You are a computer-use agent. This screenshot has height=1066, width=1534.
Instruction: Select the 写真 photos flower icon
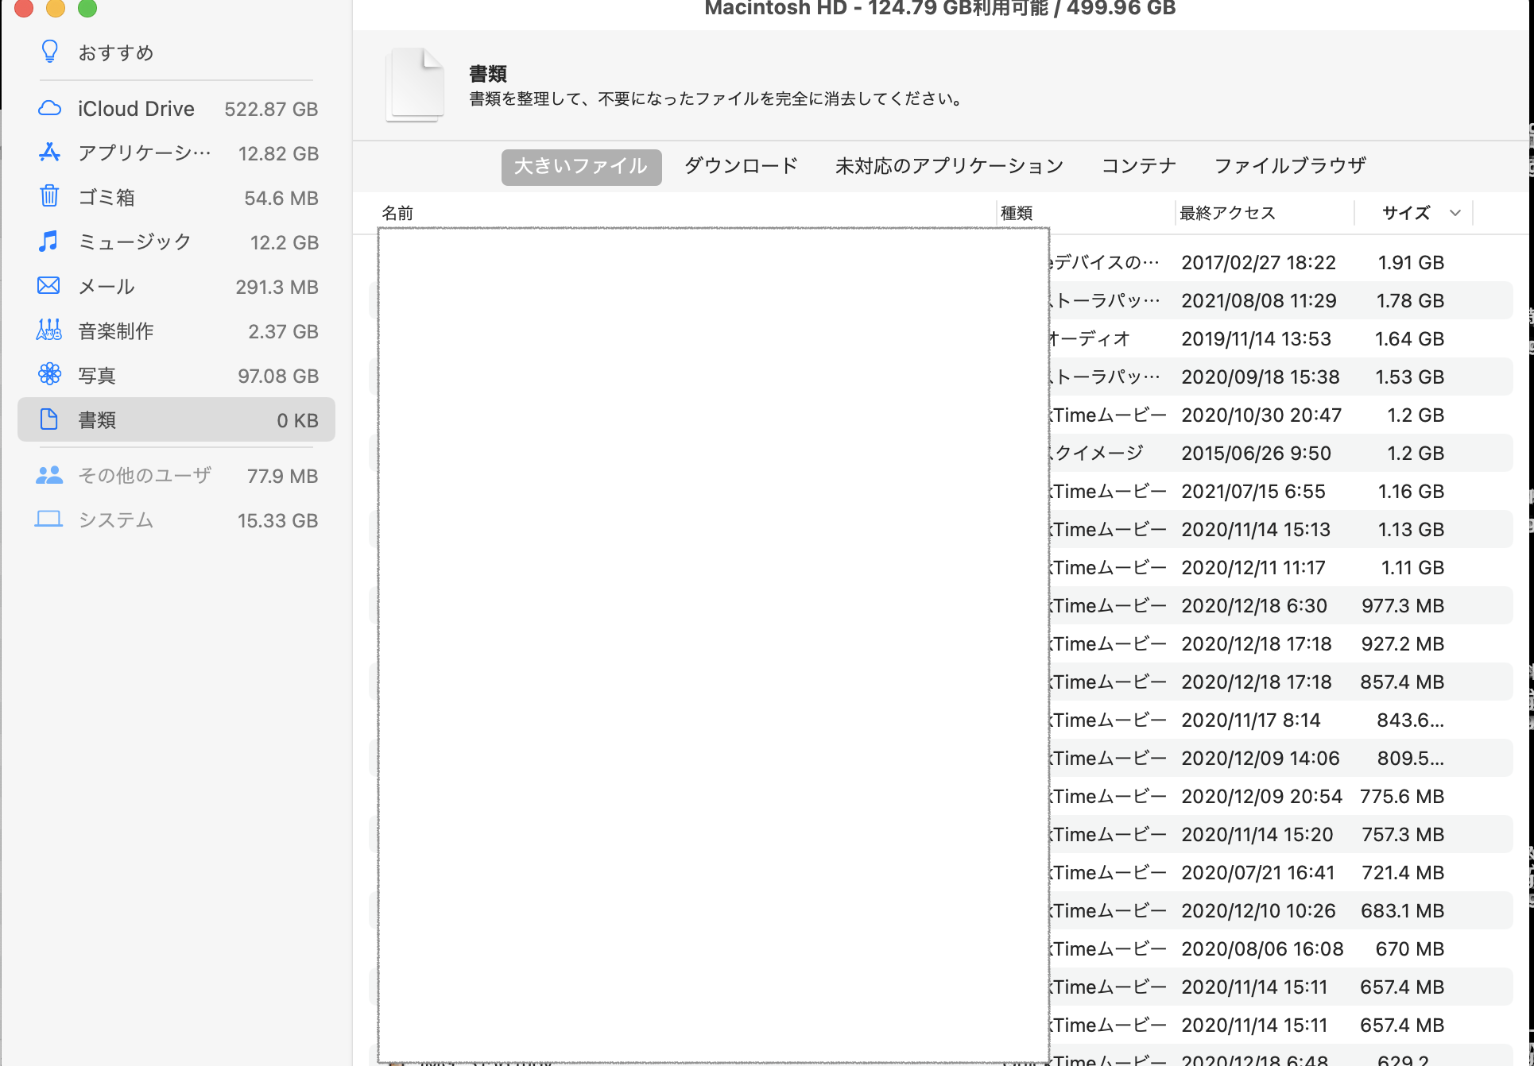click(49, 374)
